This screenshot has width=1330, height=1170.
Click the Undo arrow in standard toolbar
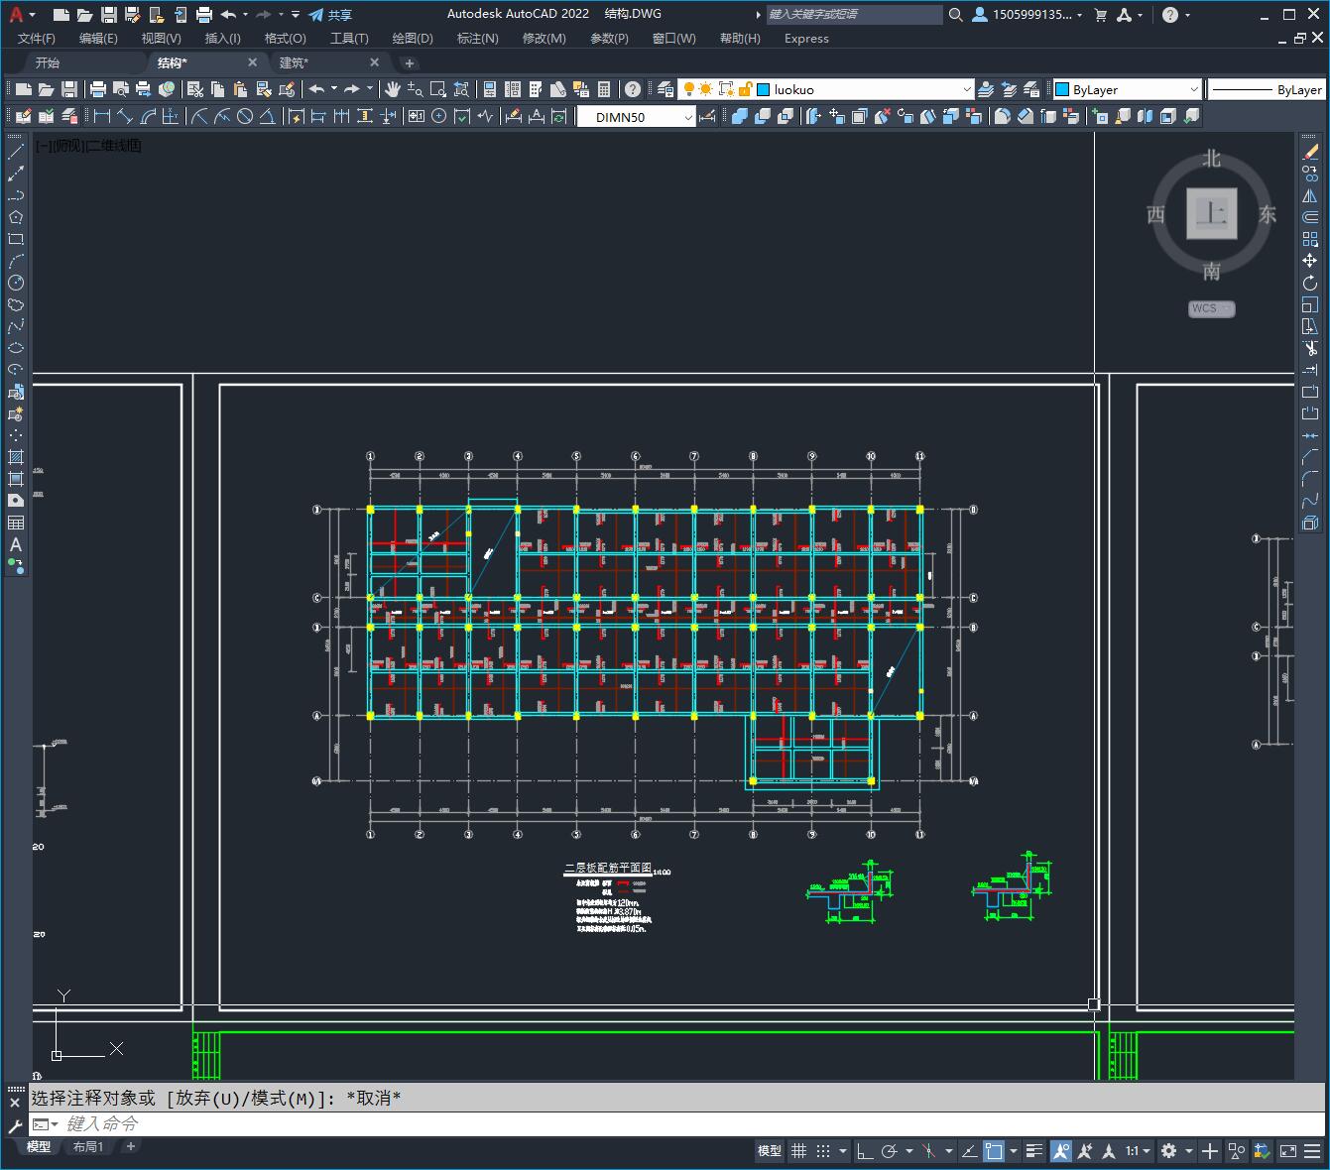[316, 89]
